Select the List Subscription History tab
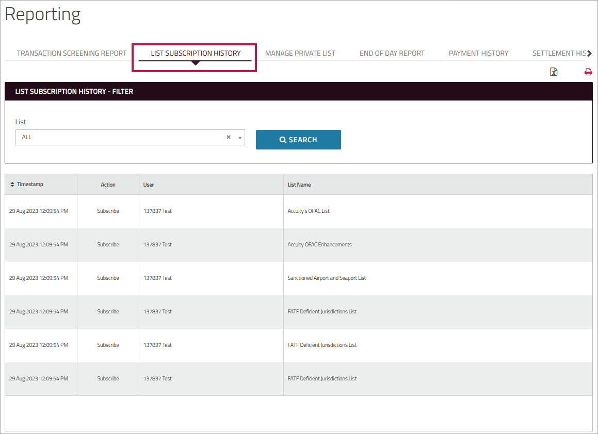This screenshot has height=434, width=598. (x=196, y=53)
